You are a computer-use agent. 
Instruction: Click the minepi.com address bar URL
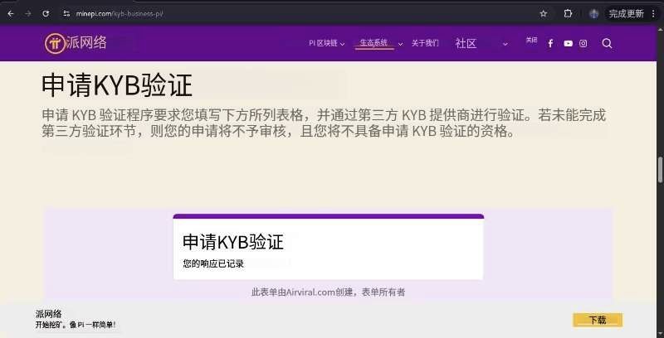tap(119, 14)
